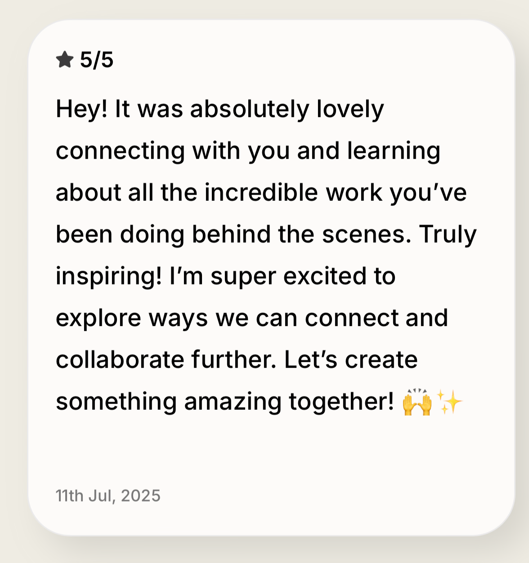Click the word "inspiring!" in the review
Viewport: 529px width, 563px height.
pos(108,276)
